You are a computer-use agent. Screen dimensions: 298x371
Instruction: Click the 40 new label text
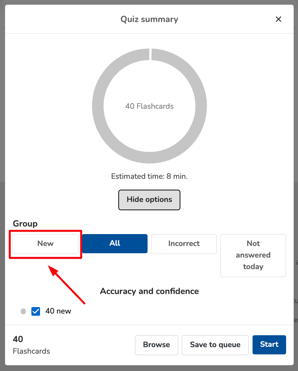(x=58, y=311)
